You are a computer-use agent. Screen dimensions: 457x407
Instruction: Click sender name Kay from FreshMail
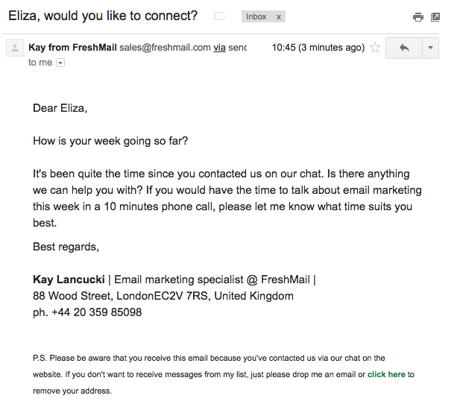[x=72, y=47]
